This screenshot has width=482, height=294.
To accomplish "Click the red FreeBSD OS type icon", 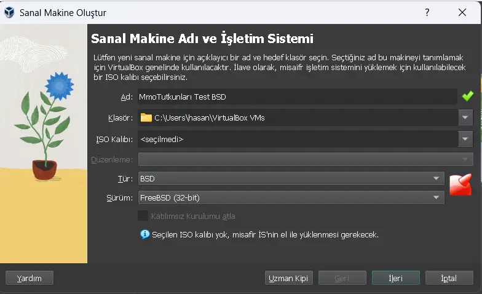I will (x=460, y=185).
